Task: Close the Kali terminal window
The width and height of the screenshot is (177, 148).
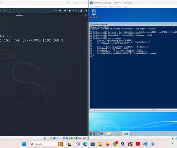Action: 86,15
